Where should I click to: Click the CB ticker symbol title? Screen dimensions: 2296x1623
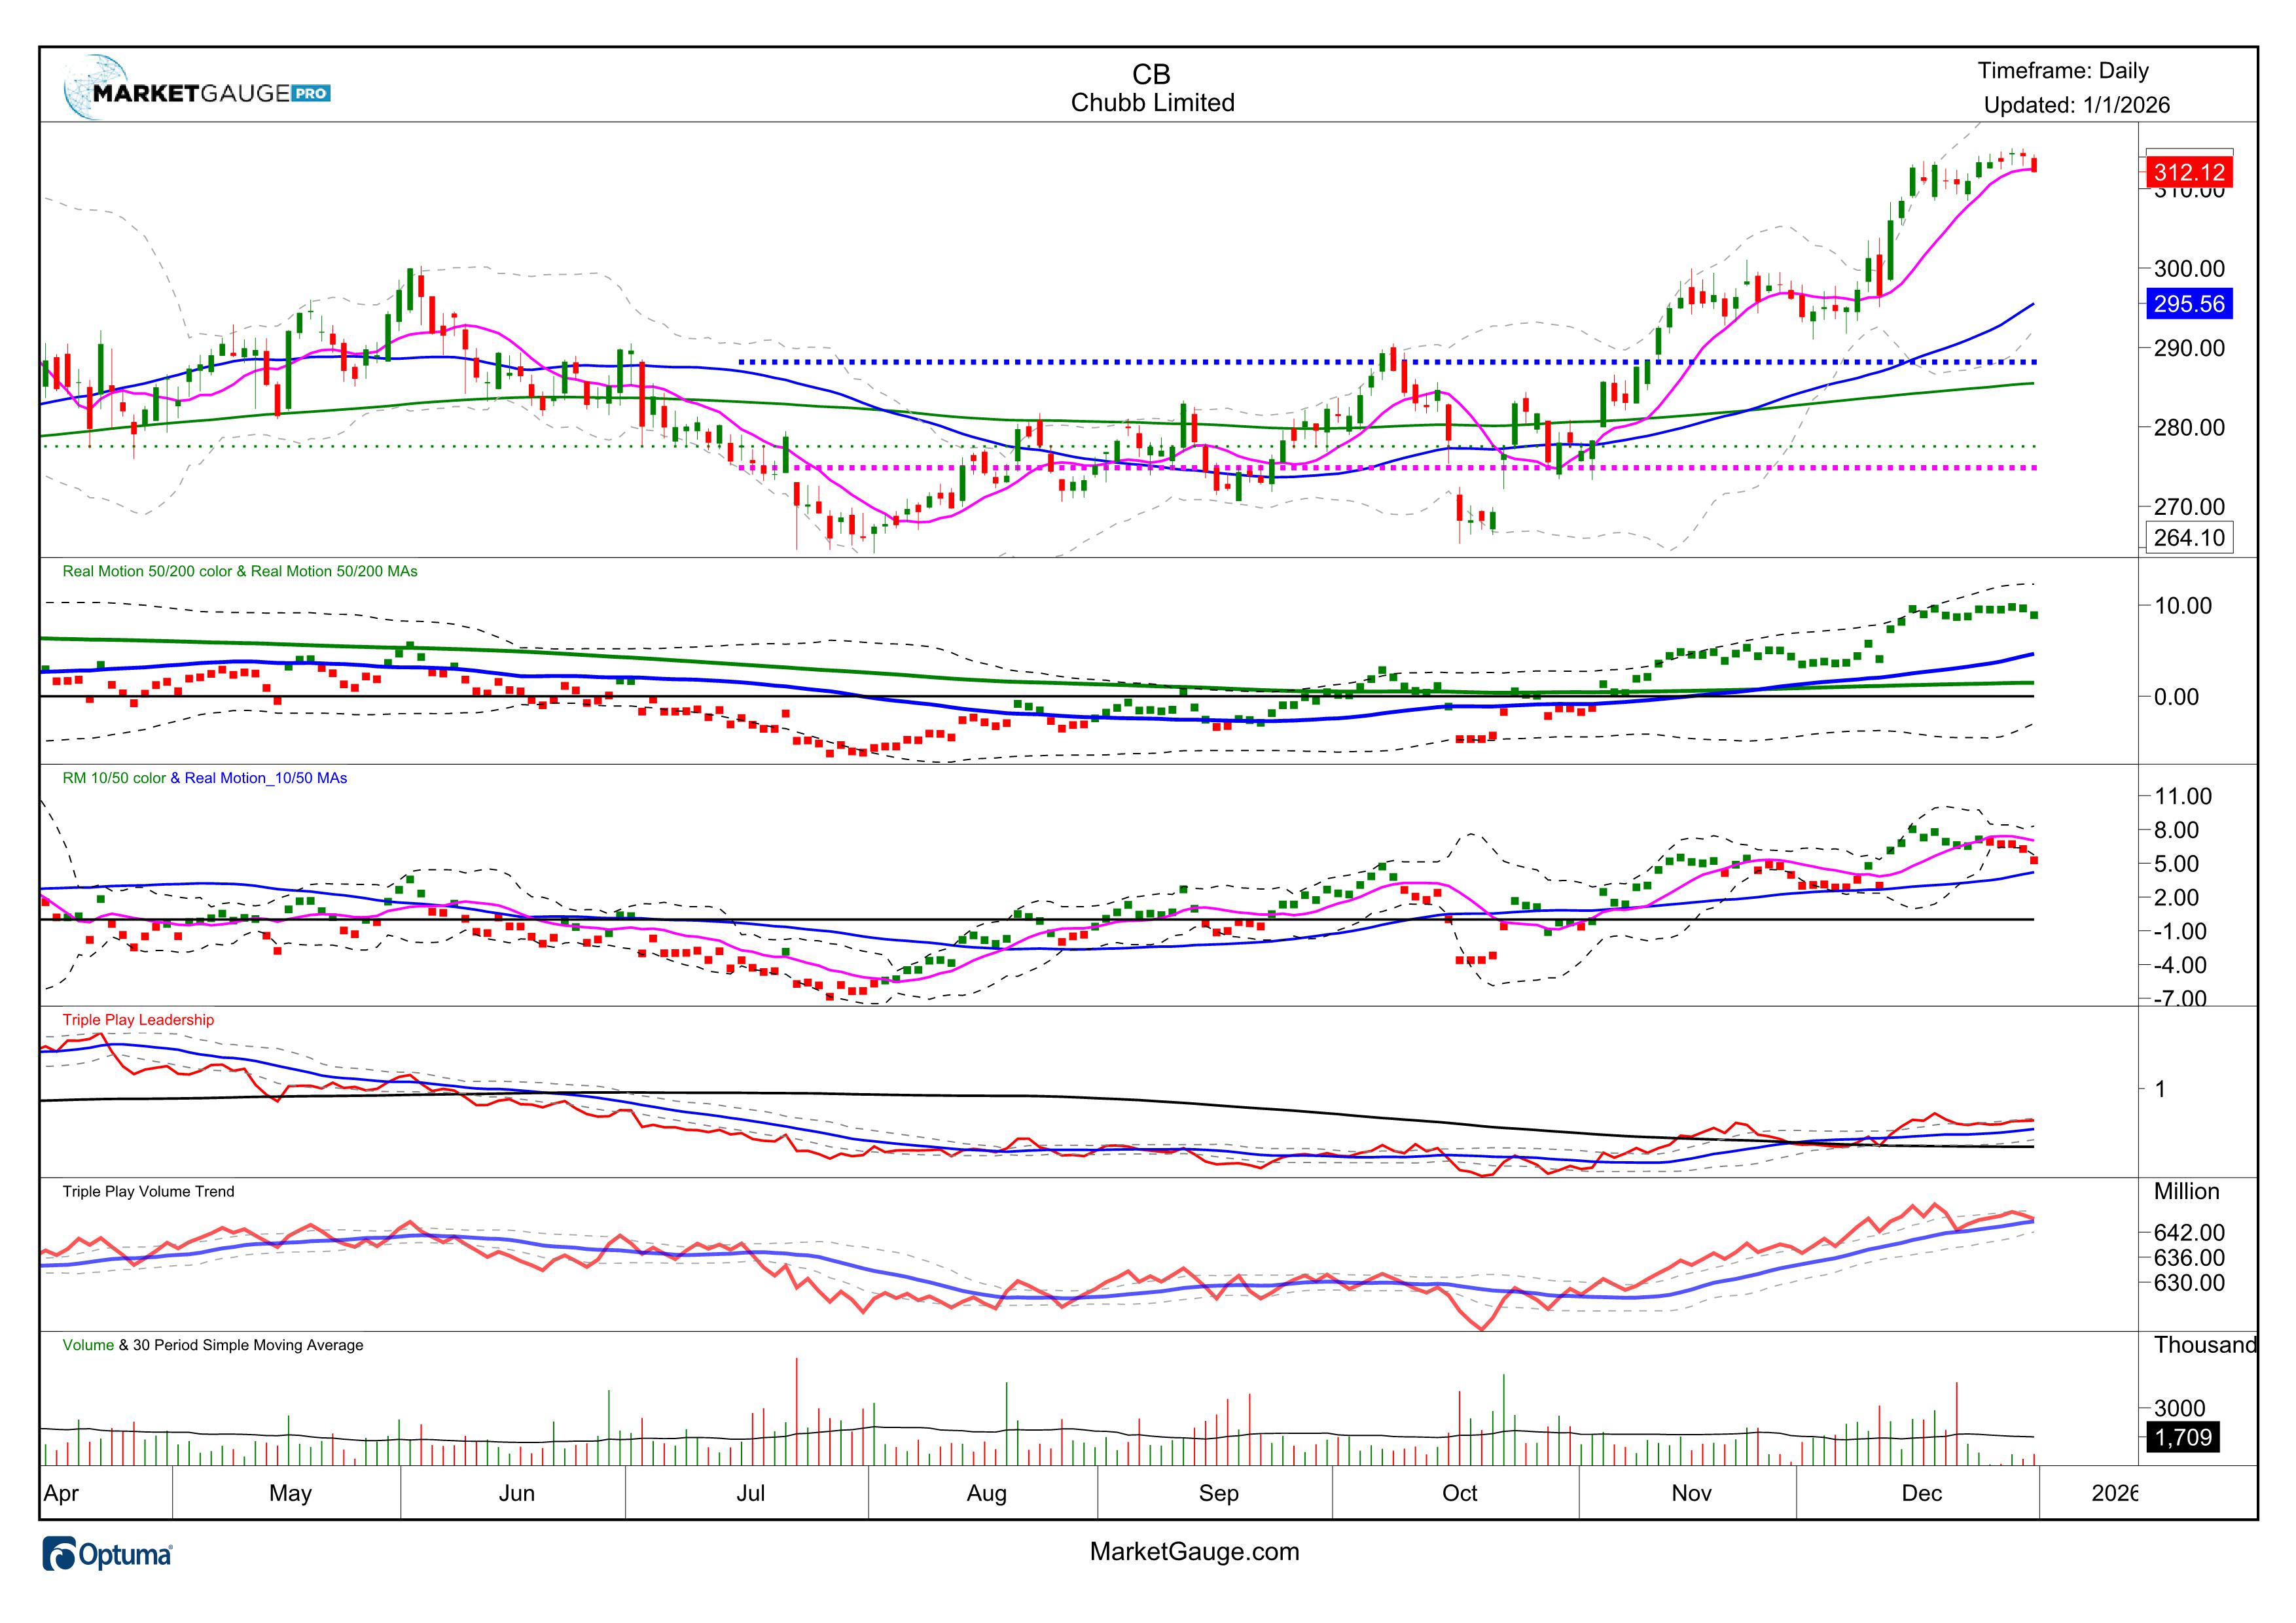(1151, 75)
